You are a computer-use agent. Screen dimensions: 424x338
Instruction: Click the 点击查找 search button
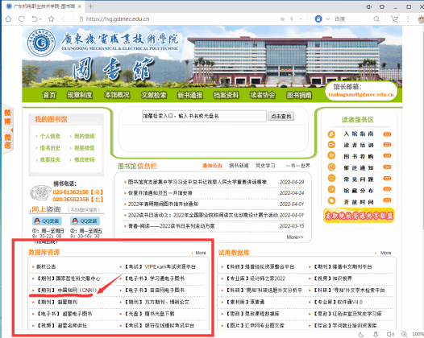(281, 117)
